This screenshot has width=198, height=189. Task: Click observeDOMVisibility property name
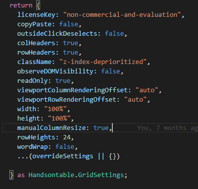pos(55,71)
